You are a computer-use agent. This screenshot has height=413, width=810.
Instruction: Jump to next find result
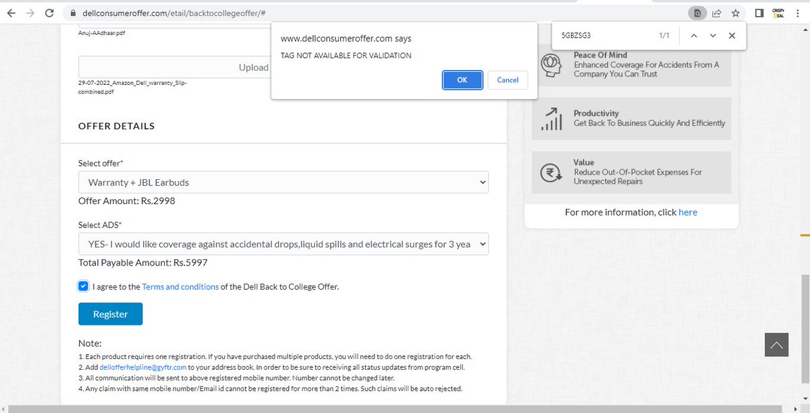pos(713,36)
